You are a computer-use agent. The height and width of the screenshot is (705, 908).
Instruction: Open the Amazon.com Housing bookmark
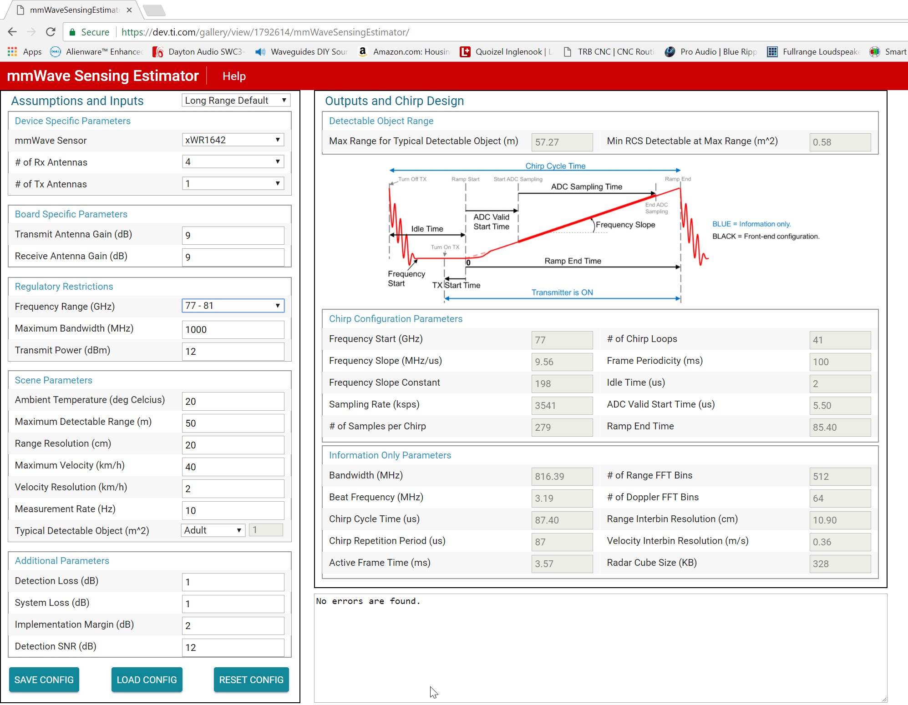(x=404, y=52)
